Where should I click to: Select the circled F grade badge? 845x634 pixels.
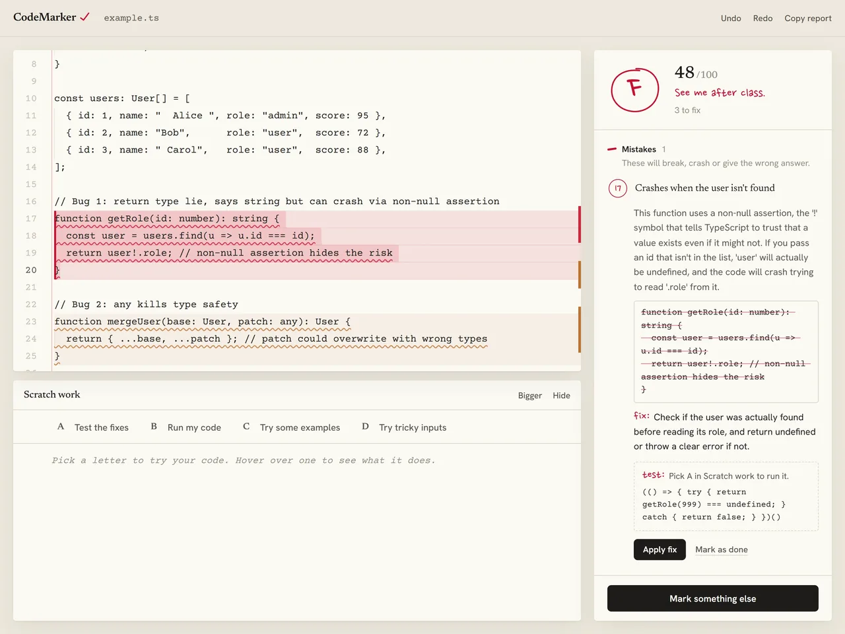tap(634, 89)
